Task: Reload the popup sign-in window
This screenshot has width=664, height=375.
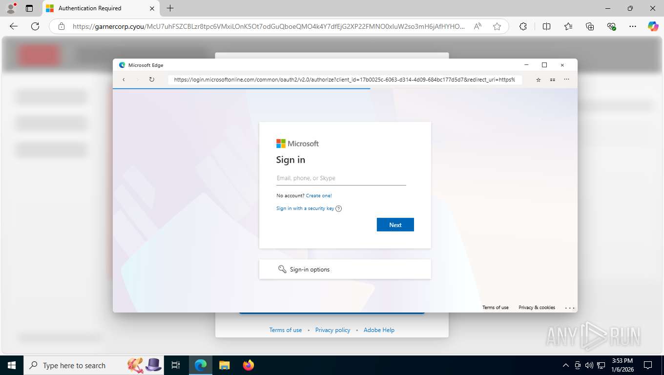Action: [151, 79]
